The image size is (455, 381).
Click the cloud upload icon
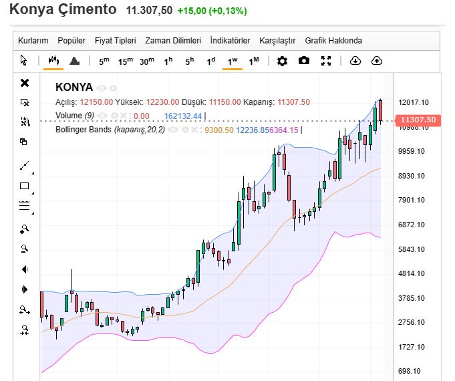(377, 61)
